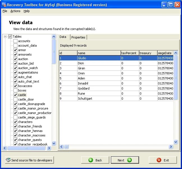182x169 pixels.
Task: Click the green Back arrow icon
Action: coord(91,160)
